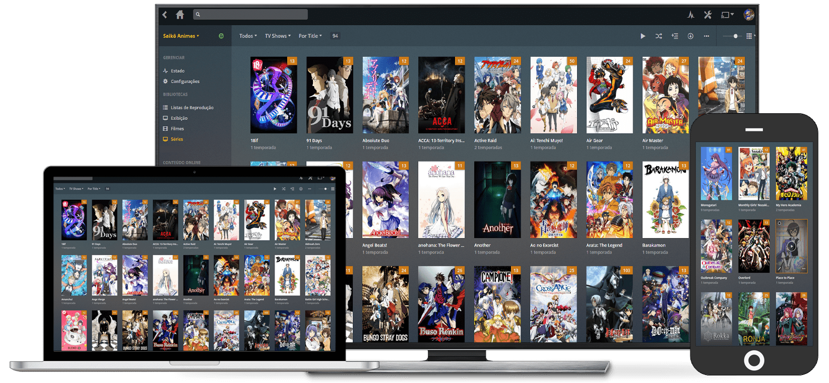Click the Shuffle icon on TV toolbar
This screenshot has width=829, height=383.
[x=659, y=36]
